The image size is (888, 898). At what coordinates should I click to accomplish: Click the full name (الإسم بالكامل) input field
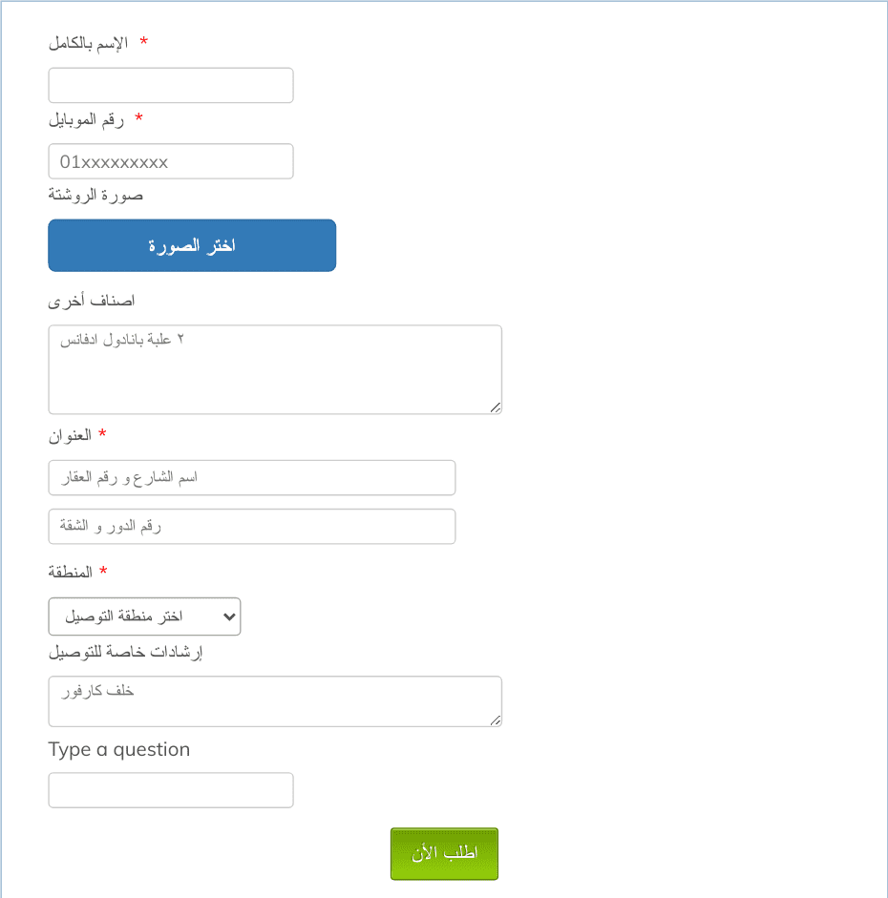[x=171, y=85]
